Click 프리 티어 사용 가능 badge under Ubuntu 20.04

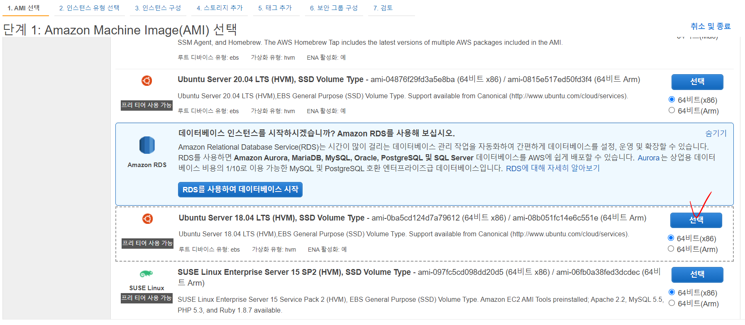147,105
